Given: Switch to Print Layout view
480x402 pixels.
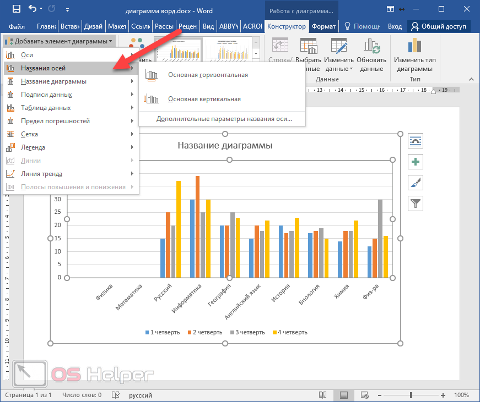Looking at the screenshot, I should coord(343,395).
